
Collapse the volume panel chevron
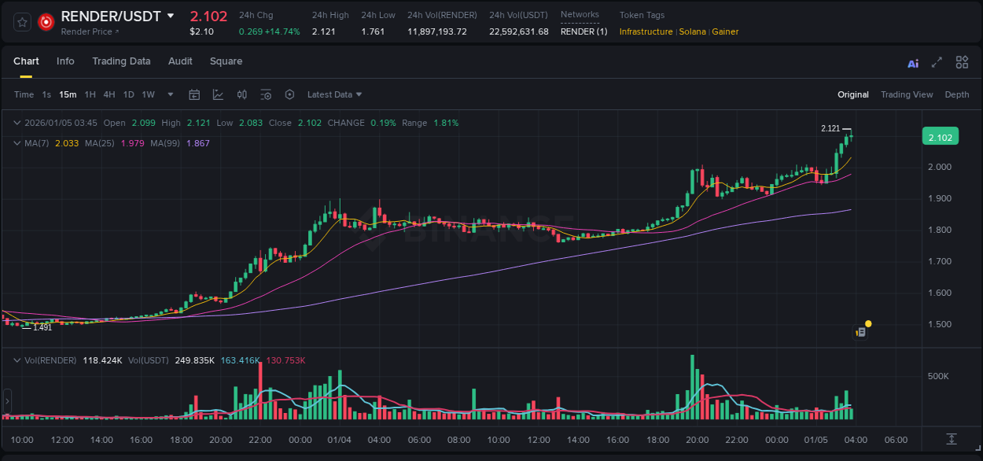click(16, 360)
